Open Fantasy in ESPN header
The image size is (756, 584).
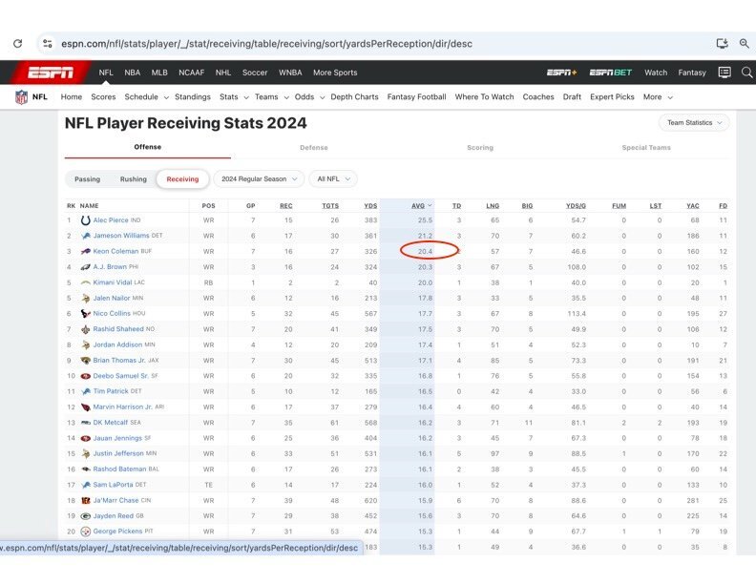692,73
